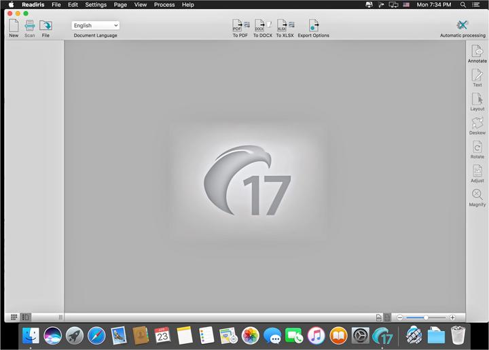The height and width of the screenshot is (350, 489).
Task: Open the Document Language dropdown
Action: coord(96,26)
